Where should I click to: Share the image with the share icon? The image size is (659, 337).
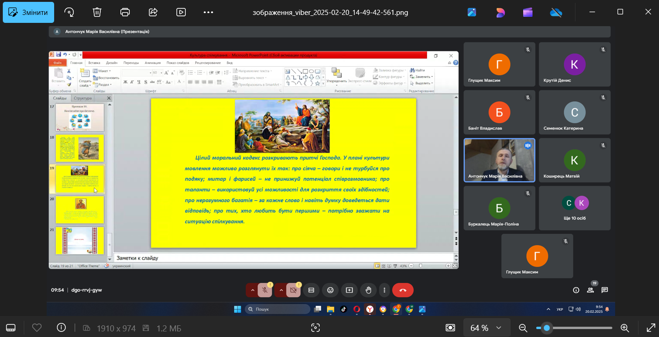click(153, 13)
